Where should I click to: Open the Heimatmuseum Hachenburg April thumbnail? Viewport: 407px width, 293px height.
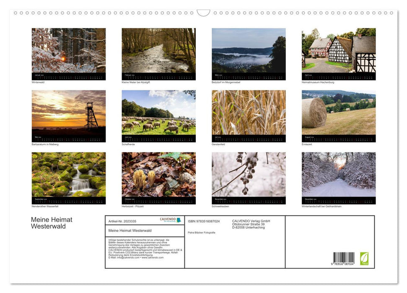click(x=338, y=52)
